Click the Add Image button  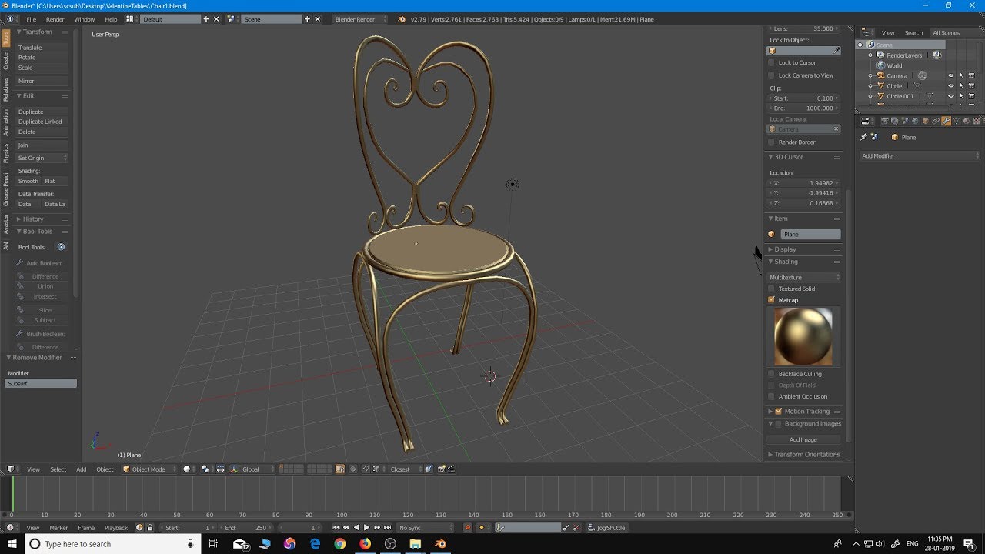point(803,440)
